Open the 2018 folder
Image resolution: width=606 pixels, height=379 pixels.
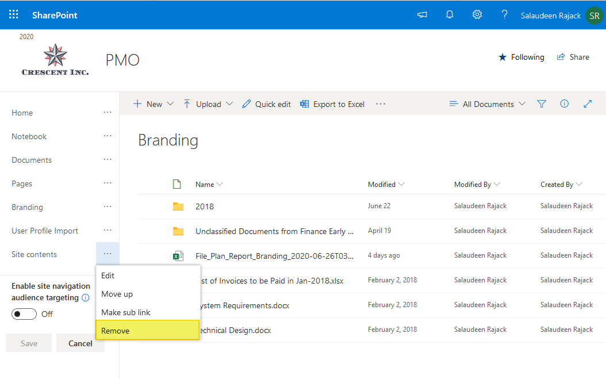(x=204, y=206)
